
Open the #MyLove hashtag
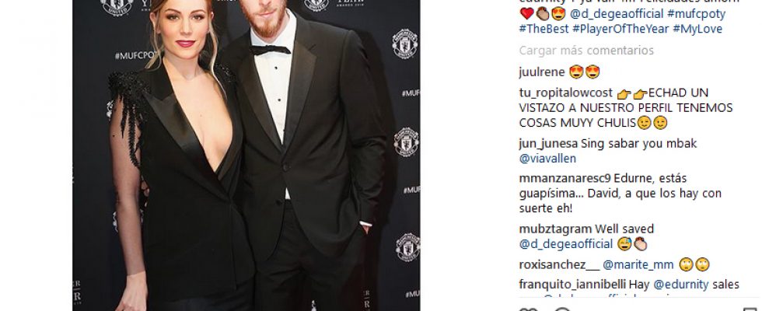coord(697,29)
